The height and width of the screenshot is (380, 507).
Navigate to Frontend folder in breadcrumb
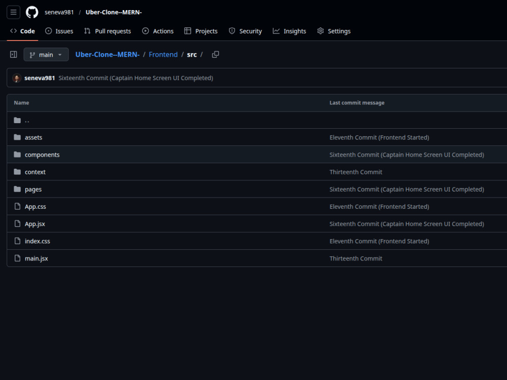point(163,55)
